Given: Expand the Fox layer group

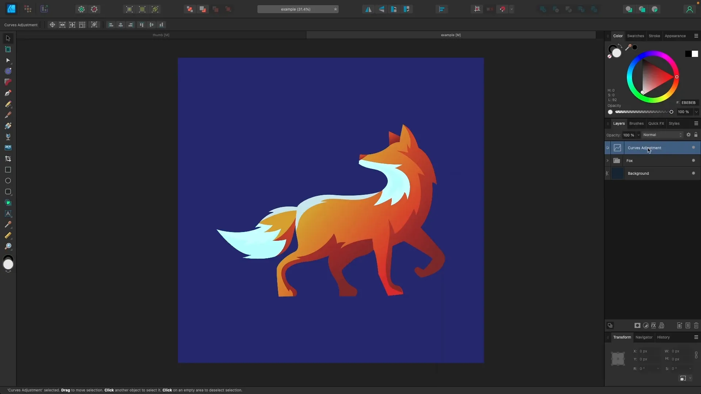Looking at the screenshot, I should pos(607,161).
